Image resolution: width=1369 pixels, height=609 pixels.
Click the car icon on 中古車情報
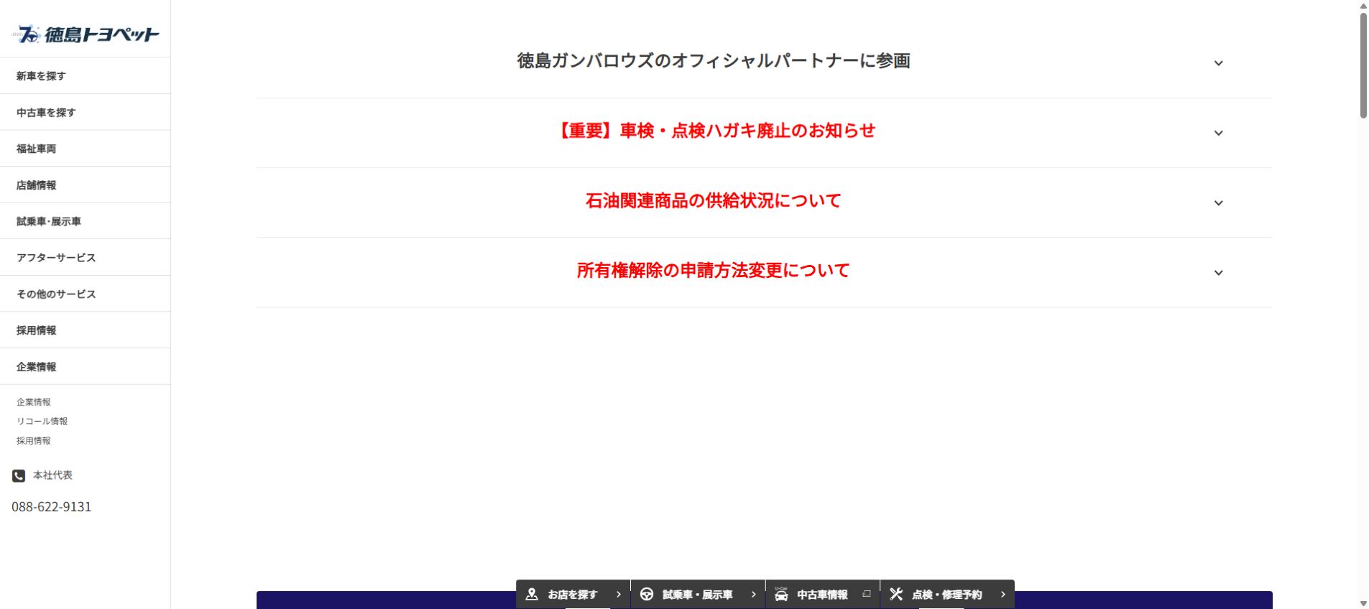point(781,595)
